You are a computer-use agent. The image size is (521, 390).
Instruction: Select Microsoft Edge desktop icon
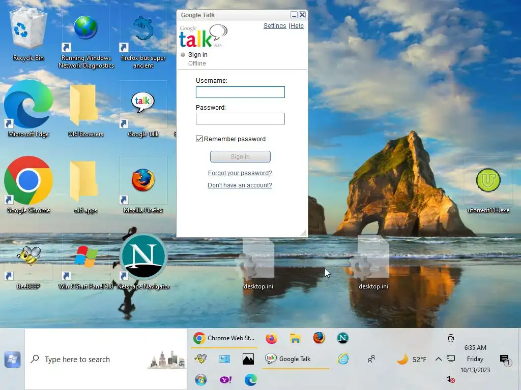[x=28, y=109]
